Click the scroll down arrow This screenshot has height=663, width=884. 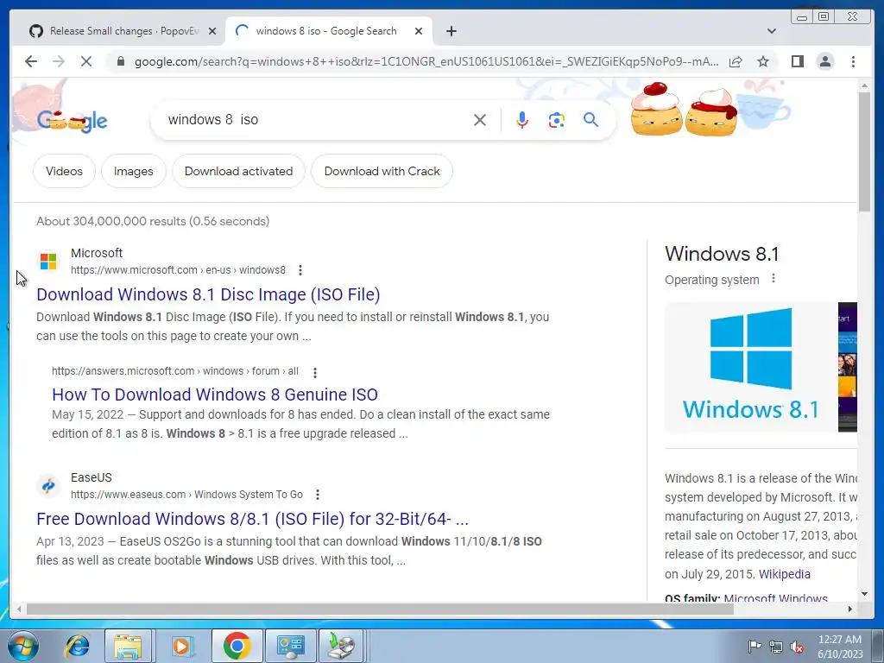coord(864,594)
